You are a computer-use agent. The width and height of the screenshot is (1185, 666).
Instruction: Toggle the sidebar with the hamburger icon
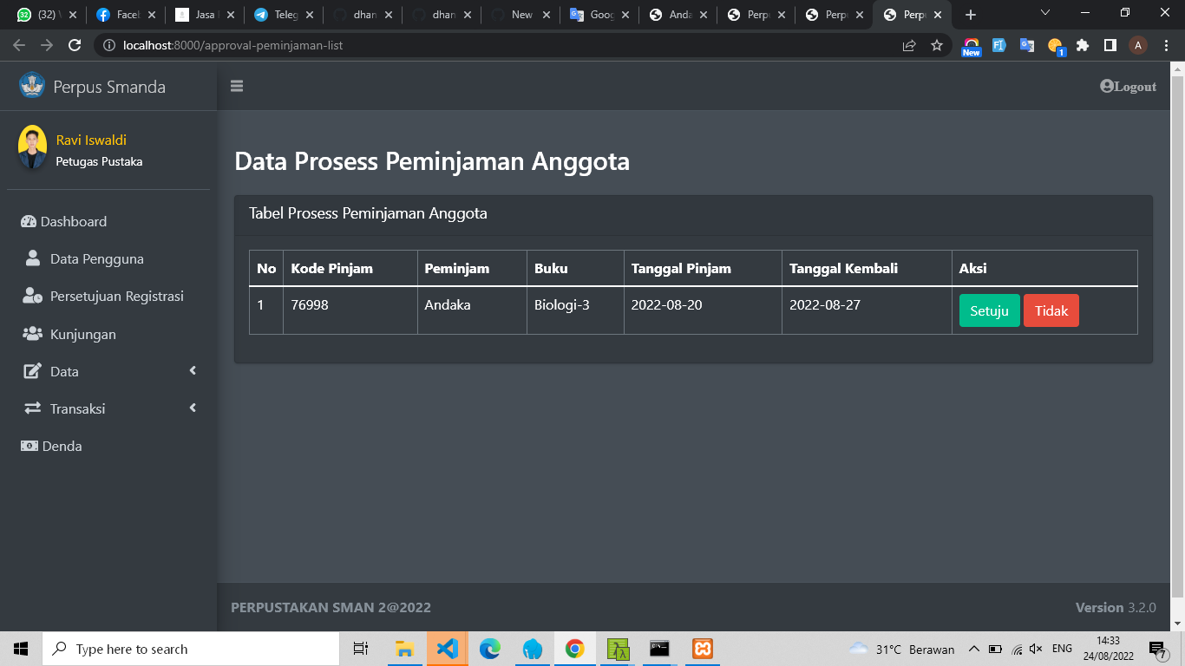coord(235,86)
